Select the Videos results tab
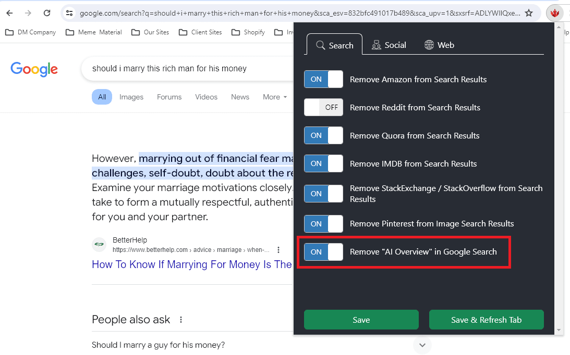This screenshot has width=570, height=355. pos(206,97)
